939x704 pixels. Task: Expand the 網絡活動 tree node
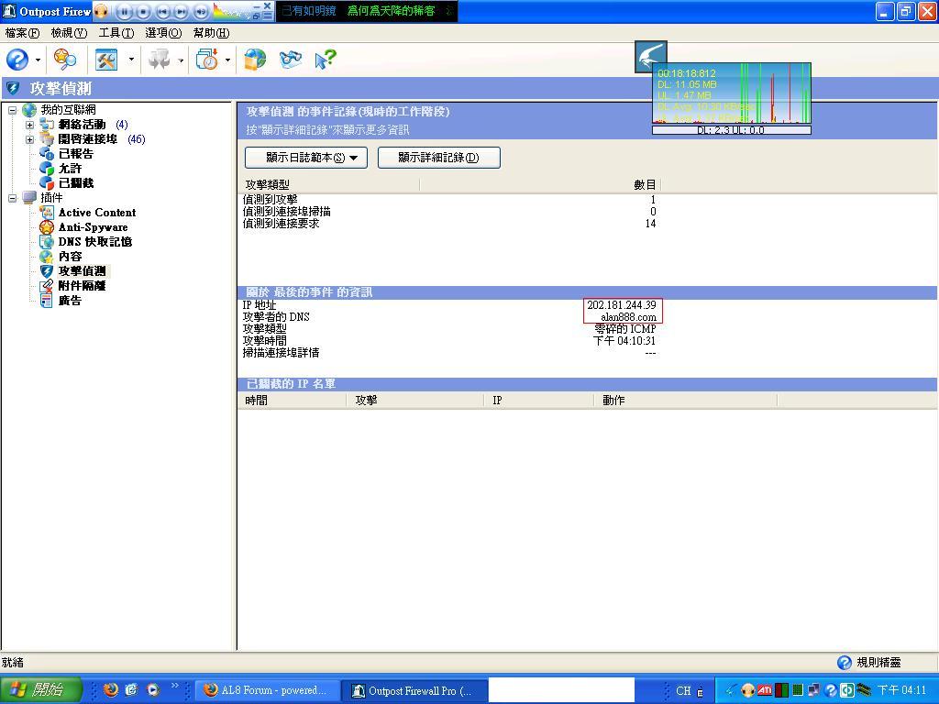(x=29, y=125)
